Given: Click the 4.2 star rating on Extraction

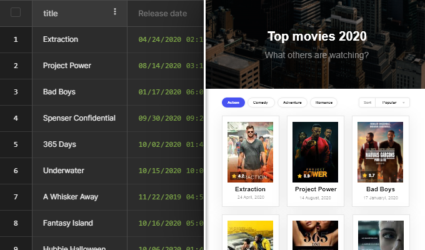Looking at the screenshot, I should pos(238,176).
